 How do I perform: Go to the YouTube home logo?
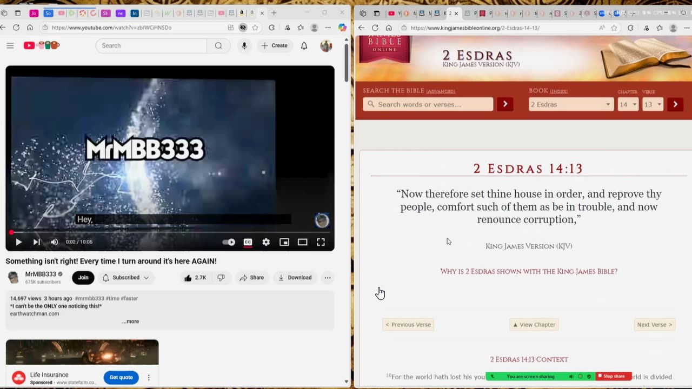pyautogui.click(x=42, y=45)
